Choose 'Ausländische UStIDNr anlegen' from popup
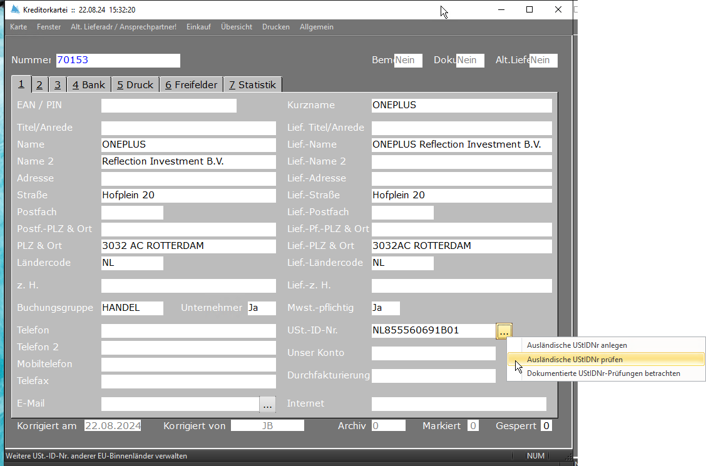 tap(576, 345)
